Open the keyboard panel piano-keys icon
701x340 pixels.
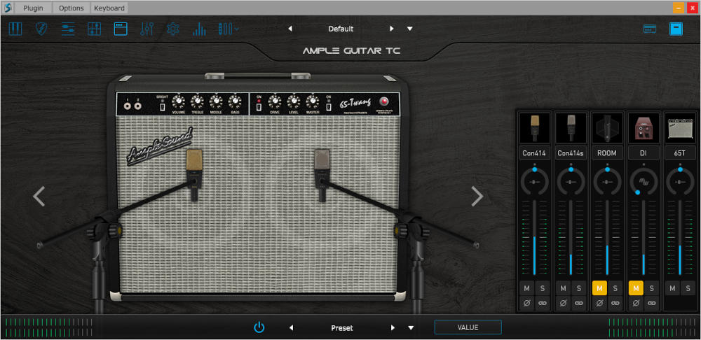[15, 29]
